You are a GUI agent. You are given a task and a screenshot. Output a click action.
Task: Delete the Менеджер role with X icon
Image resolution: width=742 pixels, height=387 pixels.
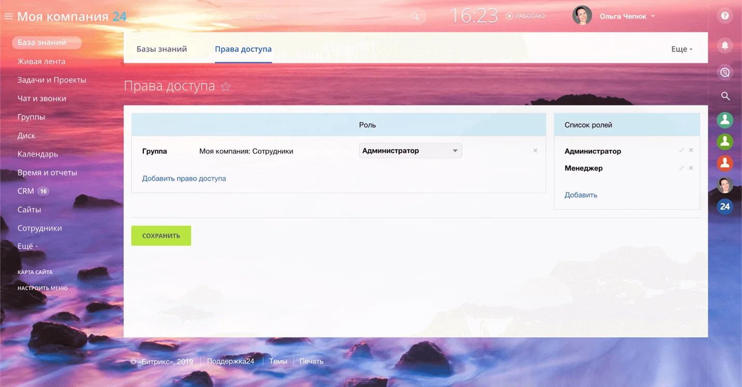click(691, 168)
